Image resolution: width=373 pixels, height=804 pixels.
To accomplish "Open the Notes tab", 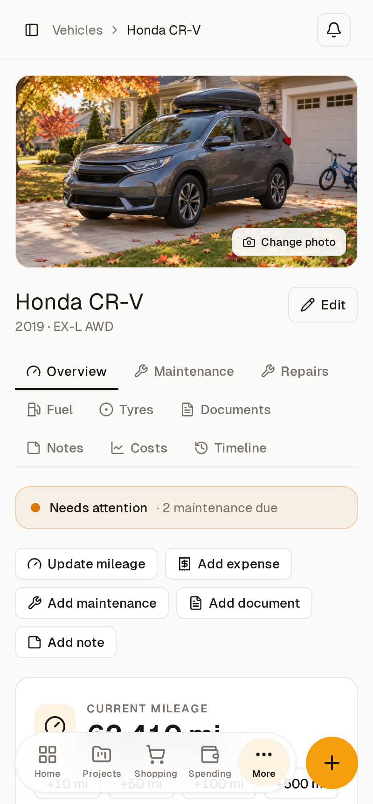I will (x=55, y=448).
